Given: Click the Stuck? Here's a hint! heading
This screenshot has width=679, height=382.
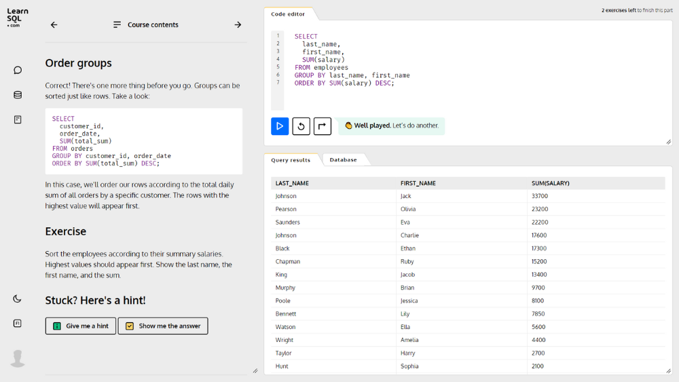Looking at the screenshot, I should click(95, 300).
